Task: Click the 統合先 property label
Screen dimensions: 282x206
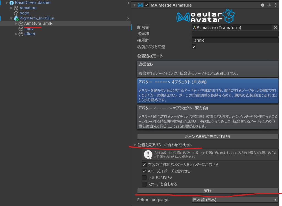Action: click(143, 27)
